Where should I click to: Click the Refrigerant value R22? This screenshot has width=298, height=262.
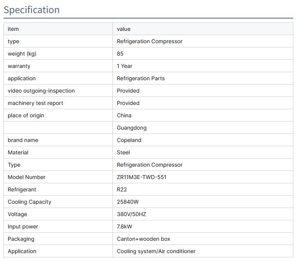(122, 189)
